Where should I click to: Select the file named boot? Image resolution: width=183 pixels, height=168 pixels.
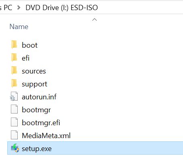coord(30,45)
